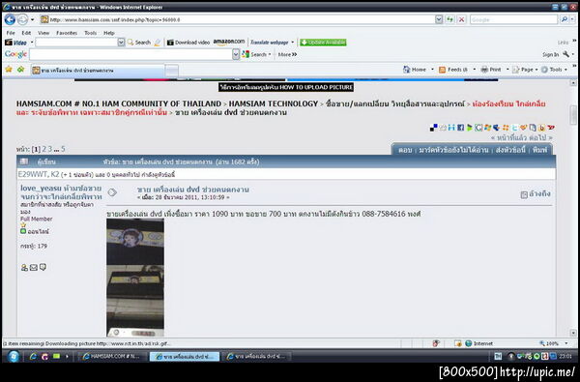The image size is (580, 382).
Task: Click the Video toolbar logo
Action: [15, 43]
